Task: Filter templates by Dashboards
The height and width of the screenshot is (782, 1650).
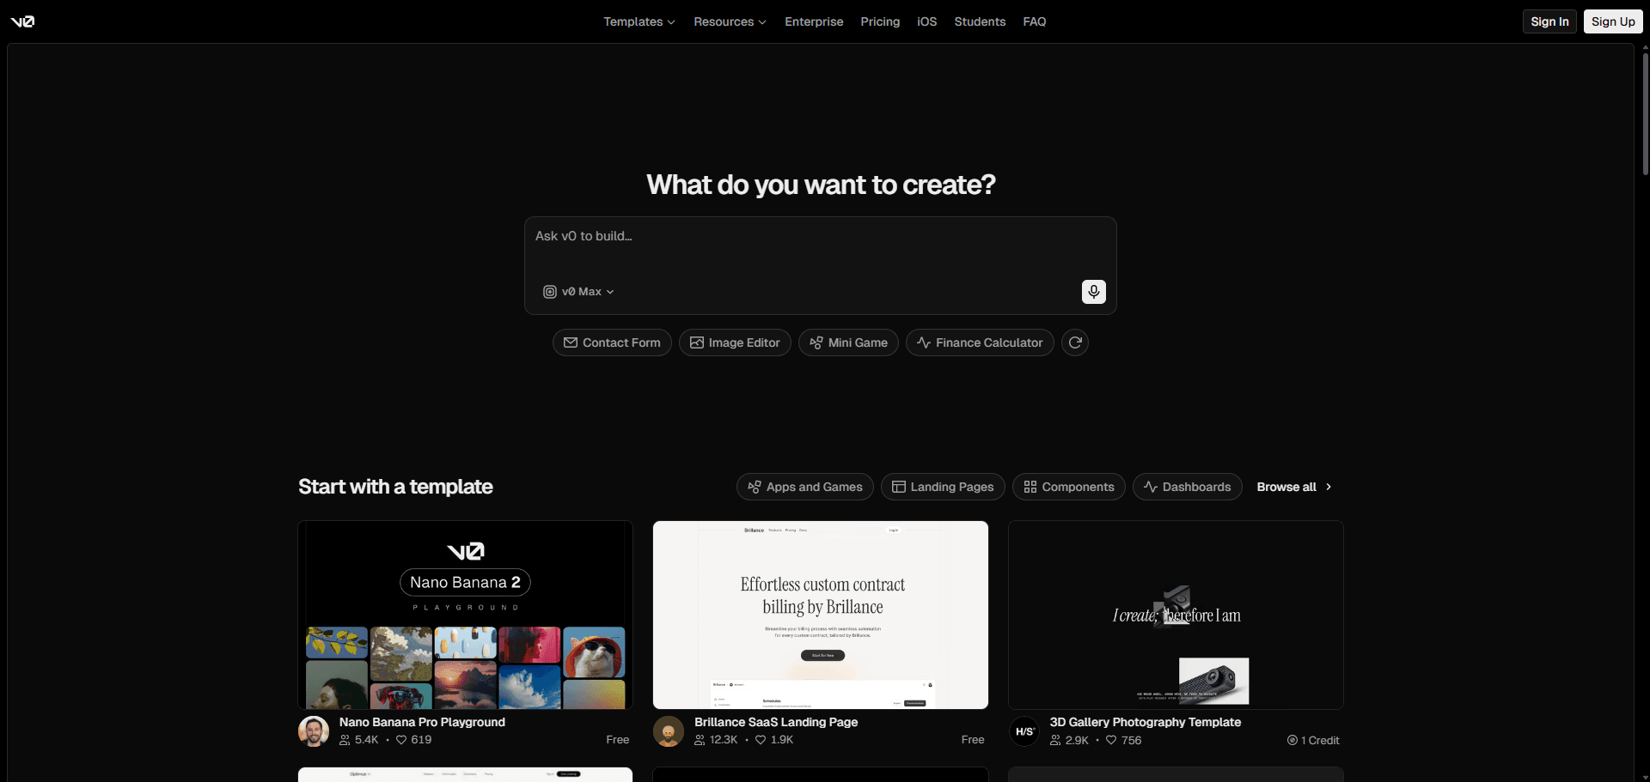Action: (x=1187, y=487)
